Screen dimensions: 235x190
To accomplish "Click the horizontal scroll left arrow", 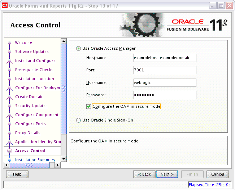I will coord(6,165).
